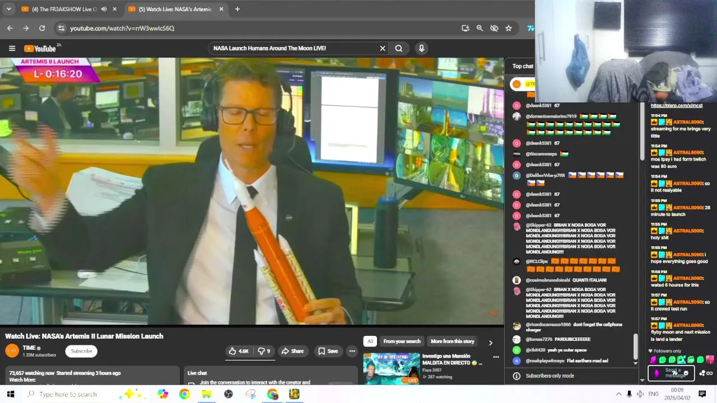Install app icon in address bar

point(465,28)
